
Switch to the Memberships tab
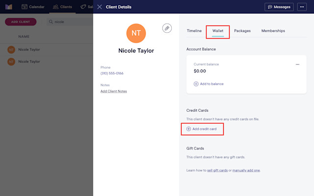(273, 31)
